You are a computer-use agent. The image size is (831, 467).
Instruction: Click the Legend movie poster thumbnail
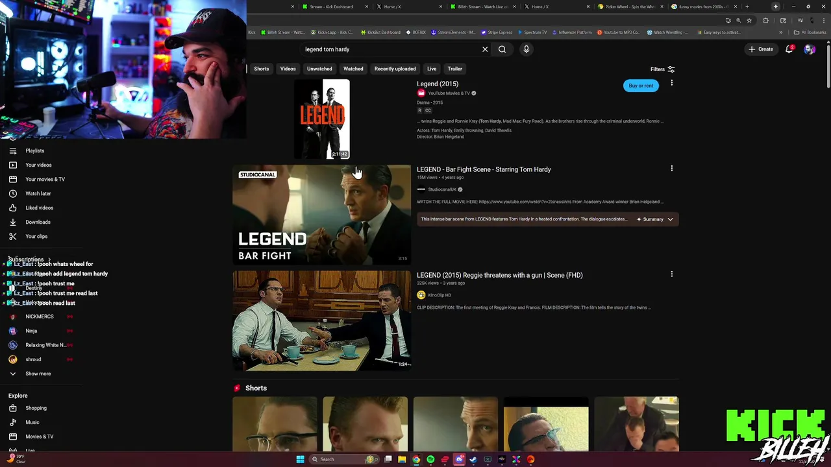(x=322, y=119)
